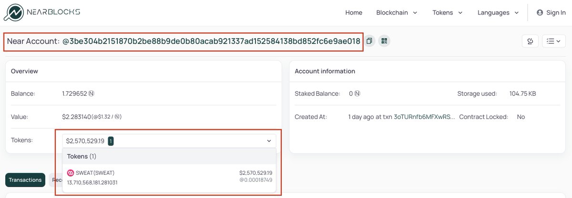The width and height of the screenshot is (572, 198).
Task: Open the list options dropdown button
Action: [553, 41]
